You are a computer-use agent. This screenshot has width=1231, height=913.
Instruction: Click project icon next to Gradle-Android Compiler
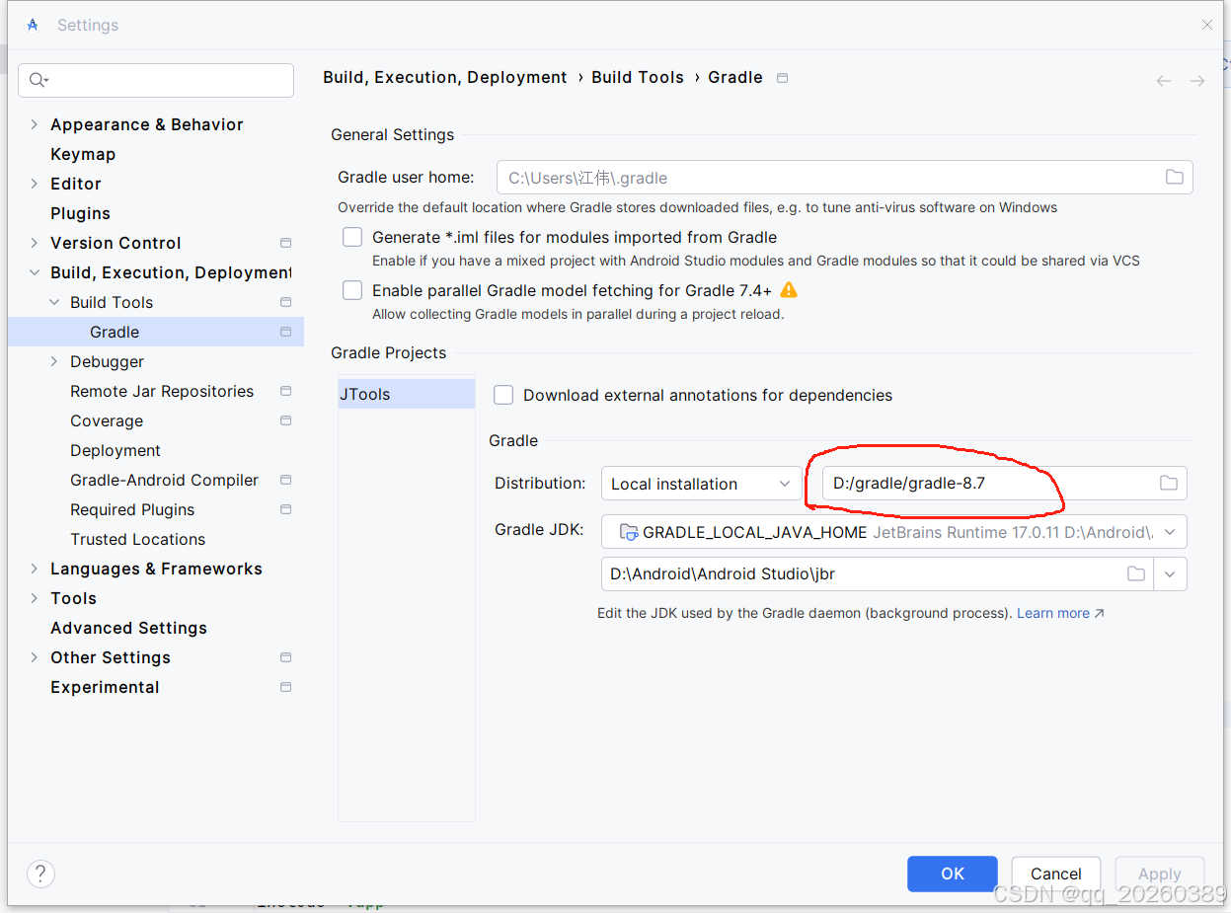[x=285, y=480]
